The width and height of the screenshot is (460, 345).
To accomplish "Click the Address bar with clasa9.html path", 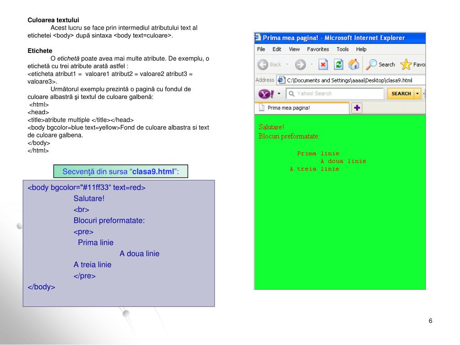I will [x=351, y=80].
